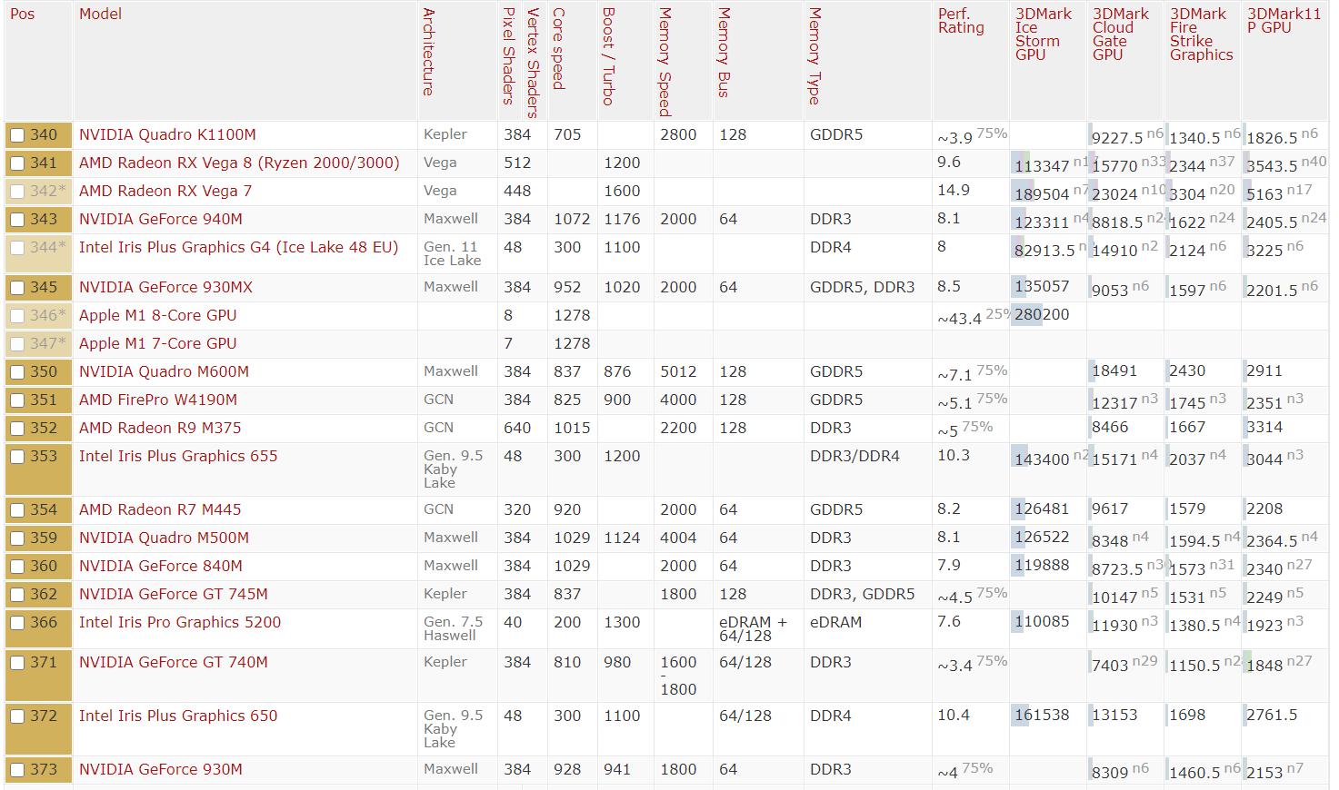Open the Intel Iris Plus Graphics 650 link
Image resolution: width=1339 pixels, height=790 pixels.
point(178,716)
